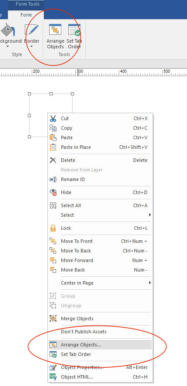Click the top-right resize handle of selection

coord(73,94)
